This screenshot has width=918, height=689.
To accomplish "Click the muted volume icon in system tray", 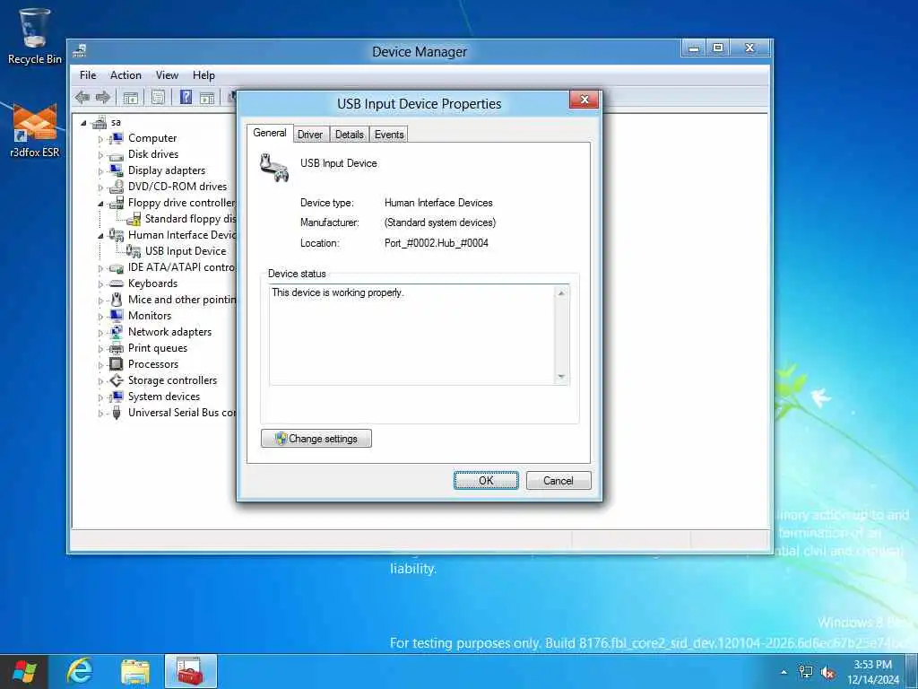I will click(827, 672).
